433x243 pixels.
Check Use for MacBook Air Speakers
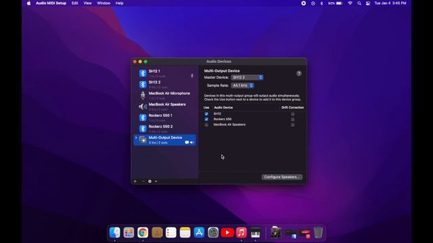206,125
